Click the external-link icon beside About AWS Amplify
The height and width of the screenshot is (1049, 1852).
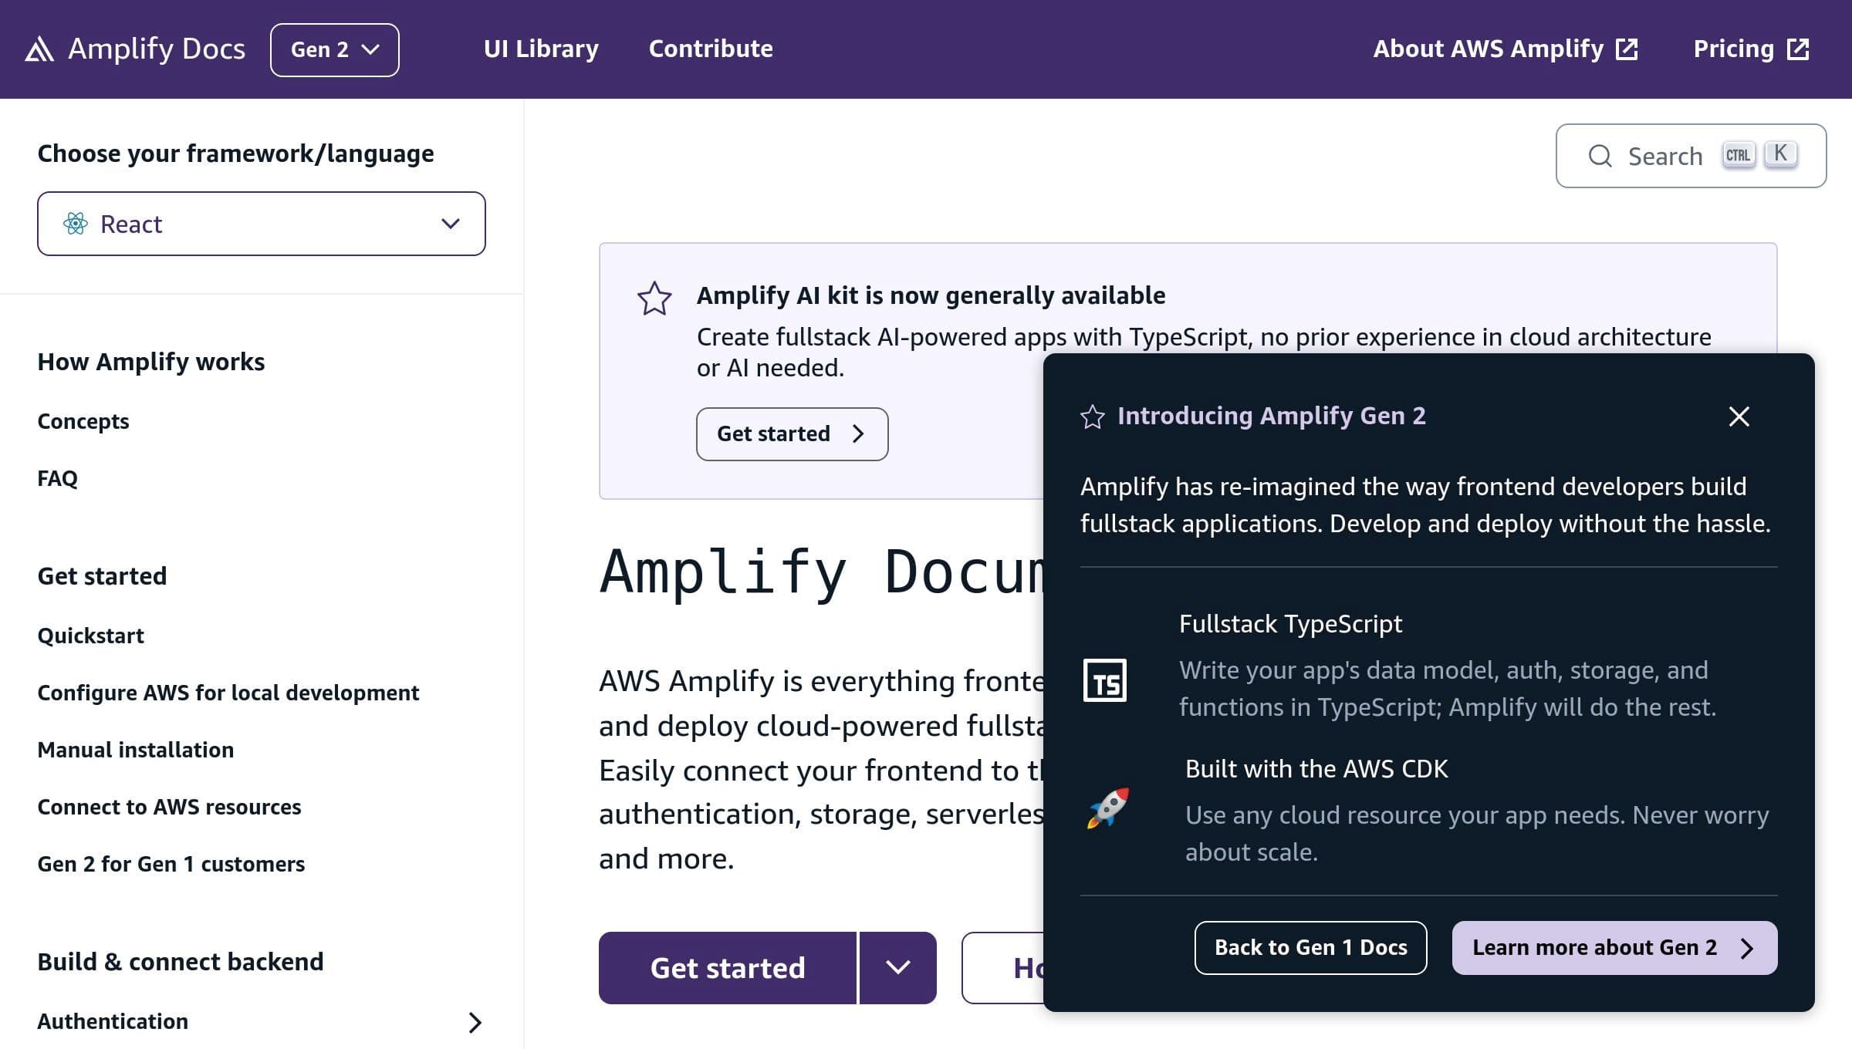(x=1626, y=48)
